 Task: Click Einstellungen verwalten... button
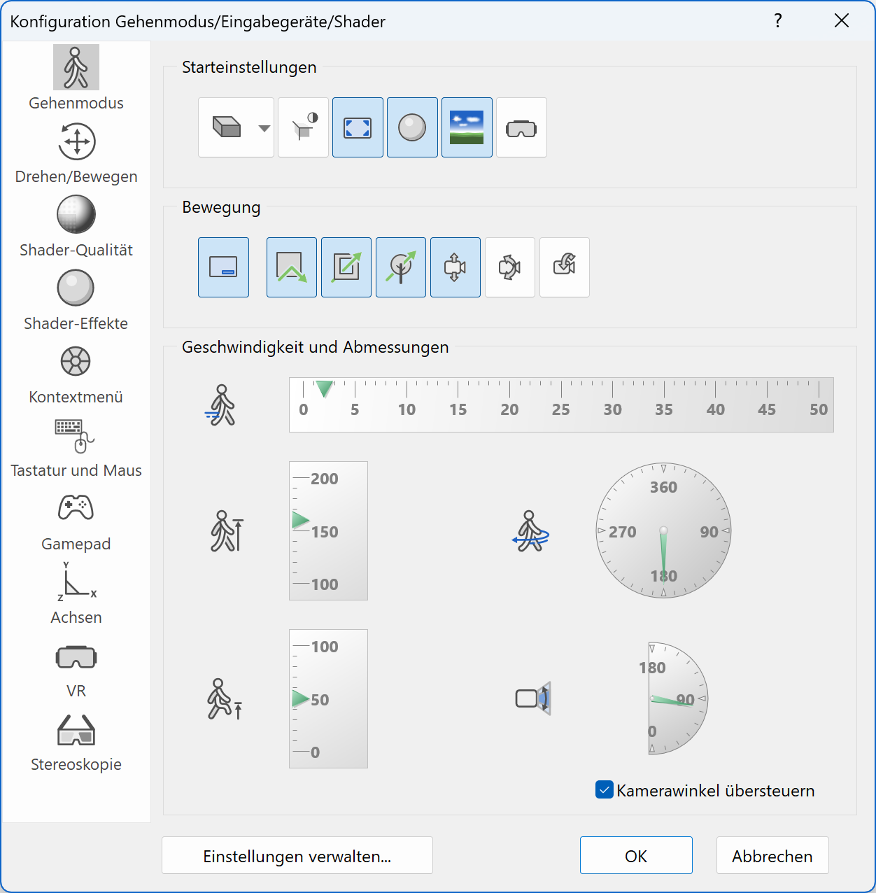(x=297, y=856)
